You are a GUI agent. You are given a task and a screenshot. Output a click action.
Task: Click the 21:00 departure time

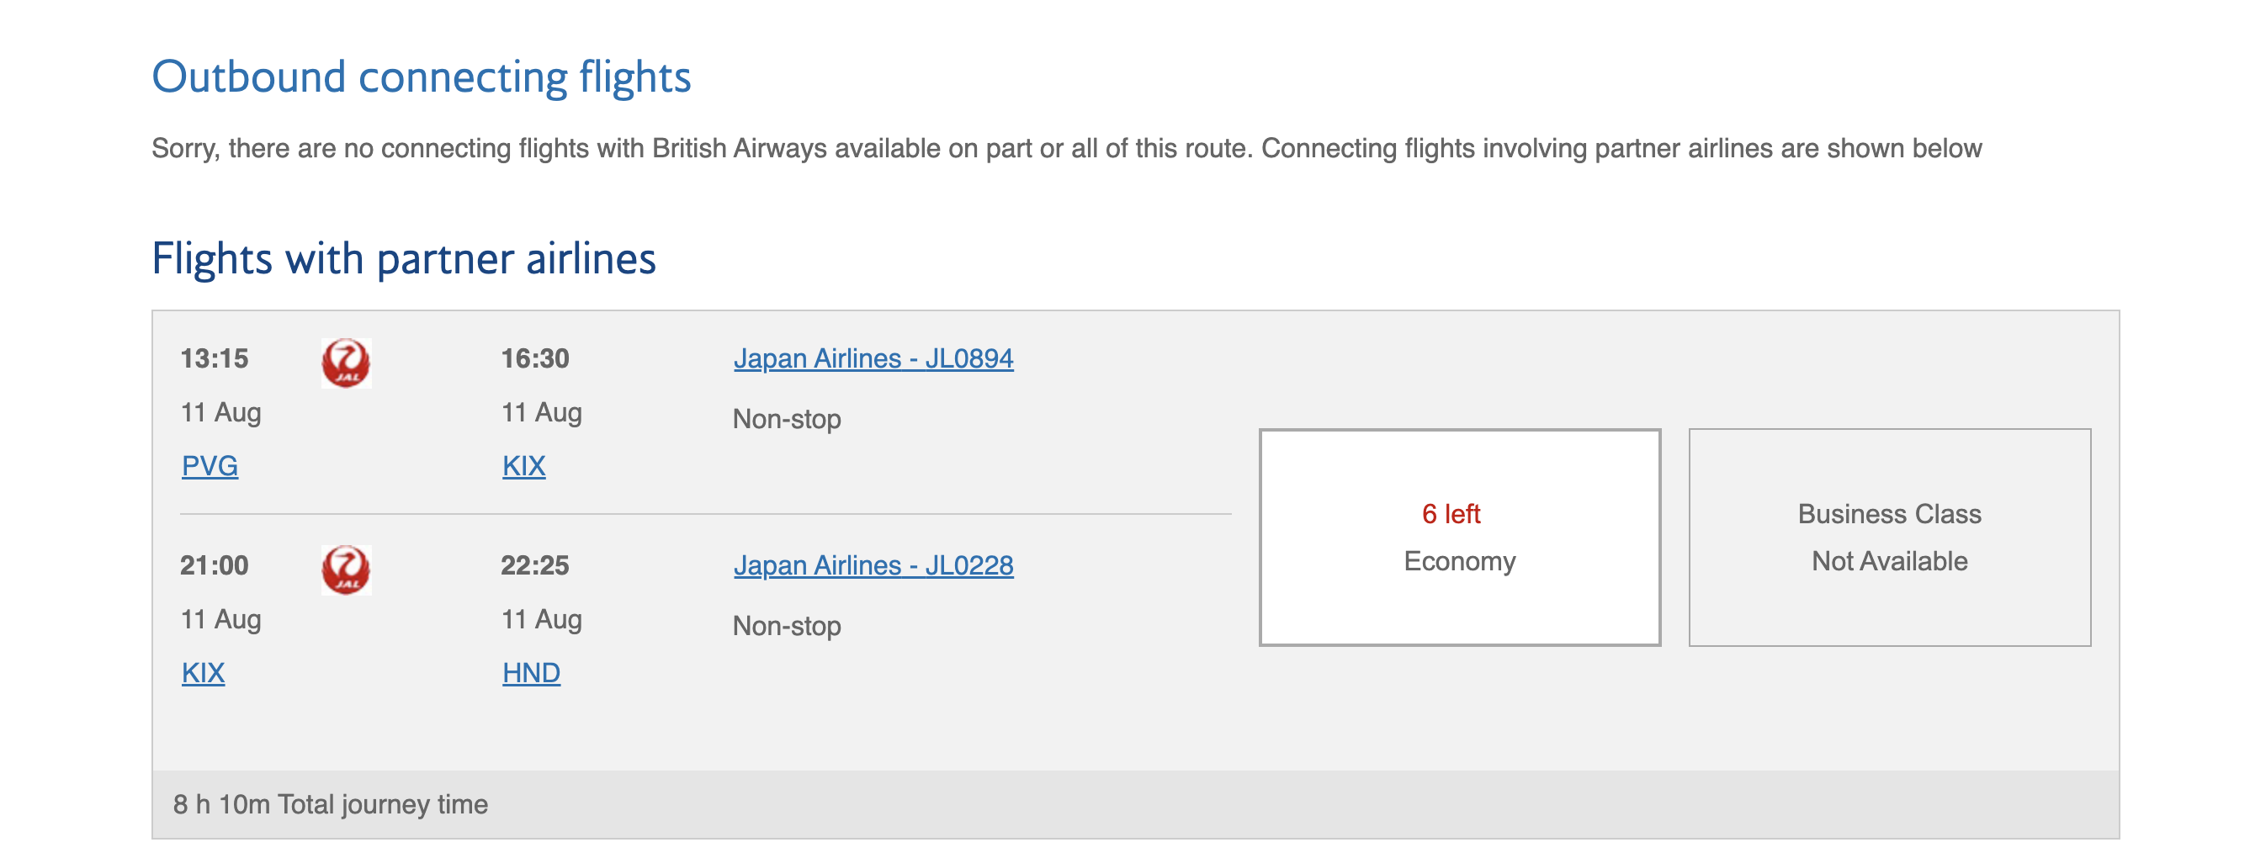(x=215, y=566)
